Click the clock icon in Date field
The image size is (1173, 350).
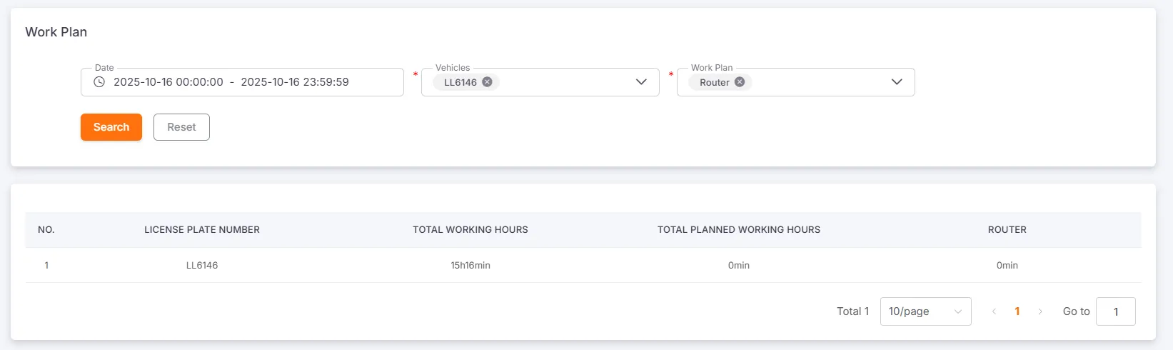click(99, 82)
